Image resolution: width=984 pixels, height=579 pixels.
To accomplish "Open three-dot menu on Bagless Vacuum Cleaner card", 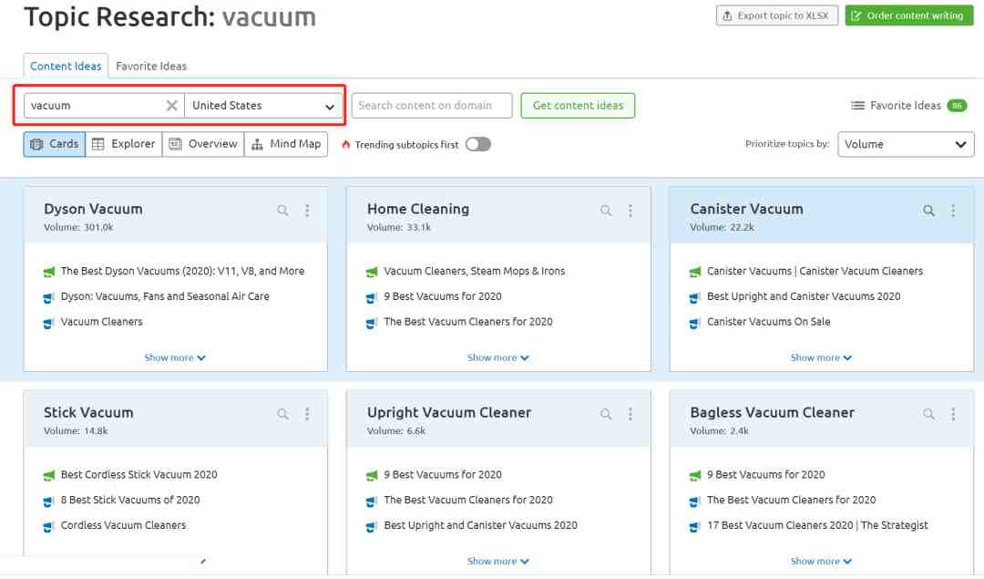I will pos(953,414).
